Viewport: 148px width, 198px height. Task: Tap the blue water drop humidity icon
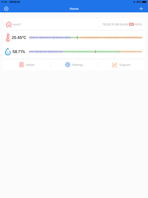click(8, 52)
